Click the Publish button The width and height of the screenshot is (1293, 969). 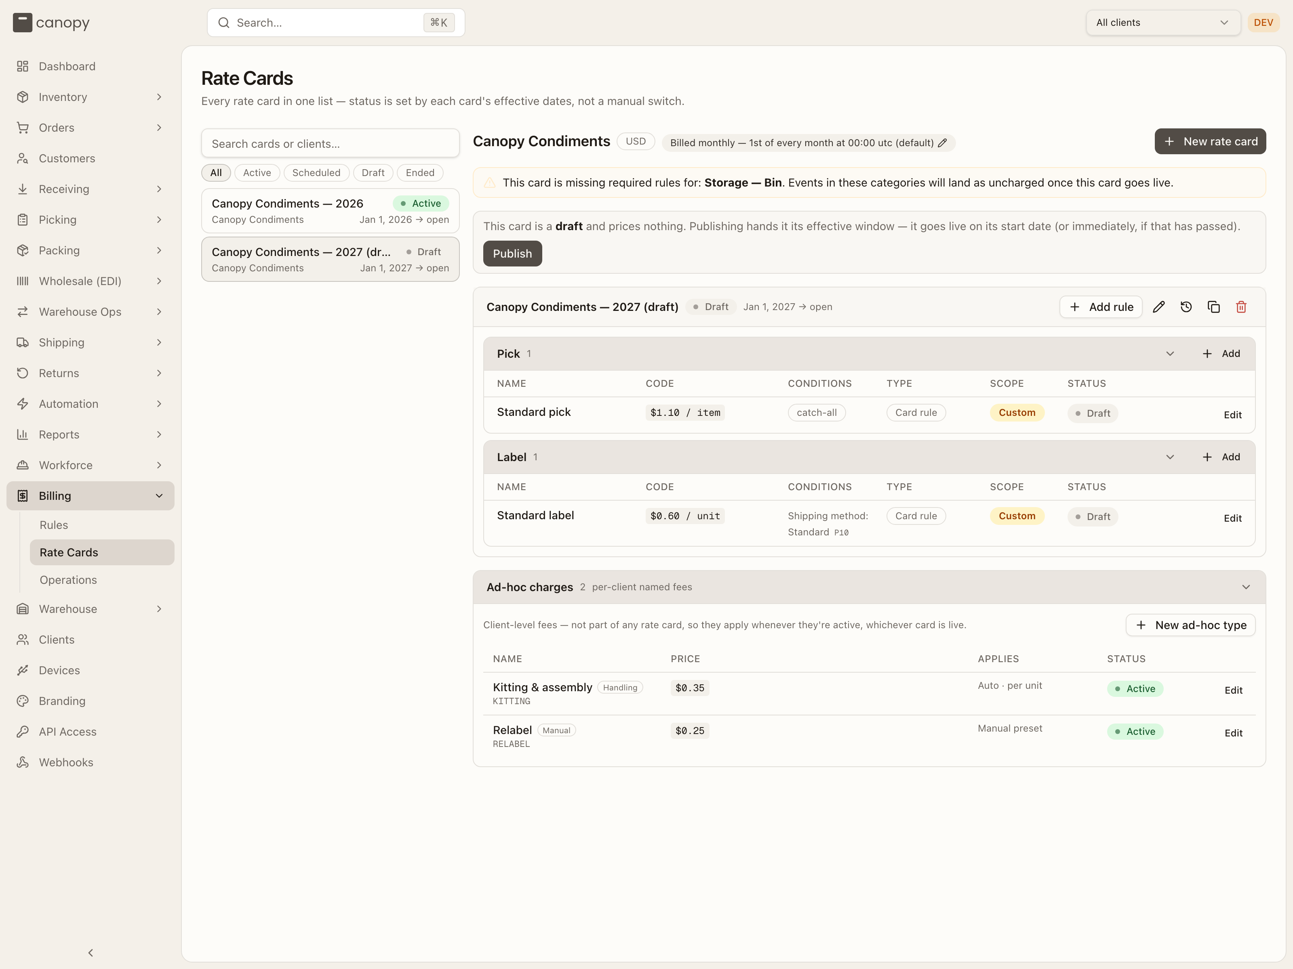click(x=513, y=254)
